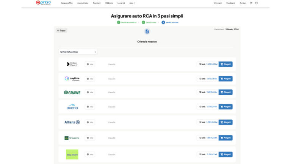Click the Data start date value
This screenshot has height=164, width=291.
(232, 30)
